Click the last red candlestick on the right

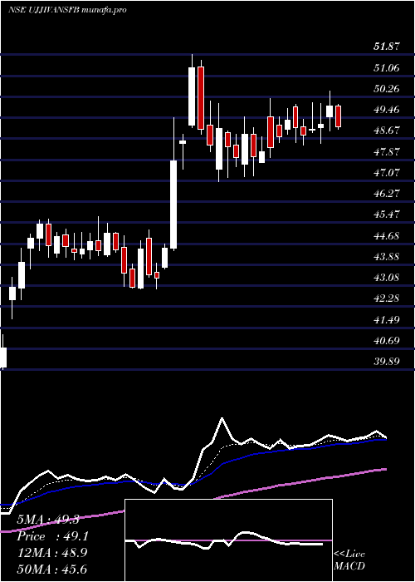point(338,116)
